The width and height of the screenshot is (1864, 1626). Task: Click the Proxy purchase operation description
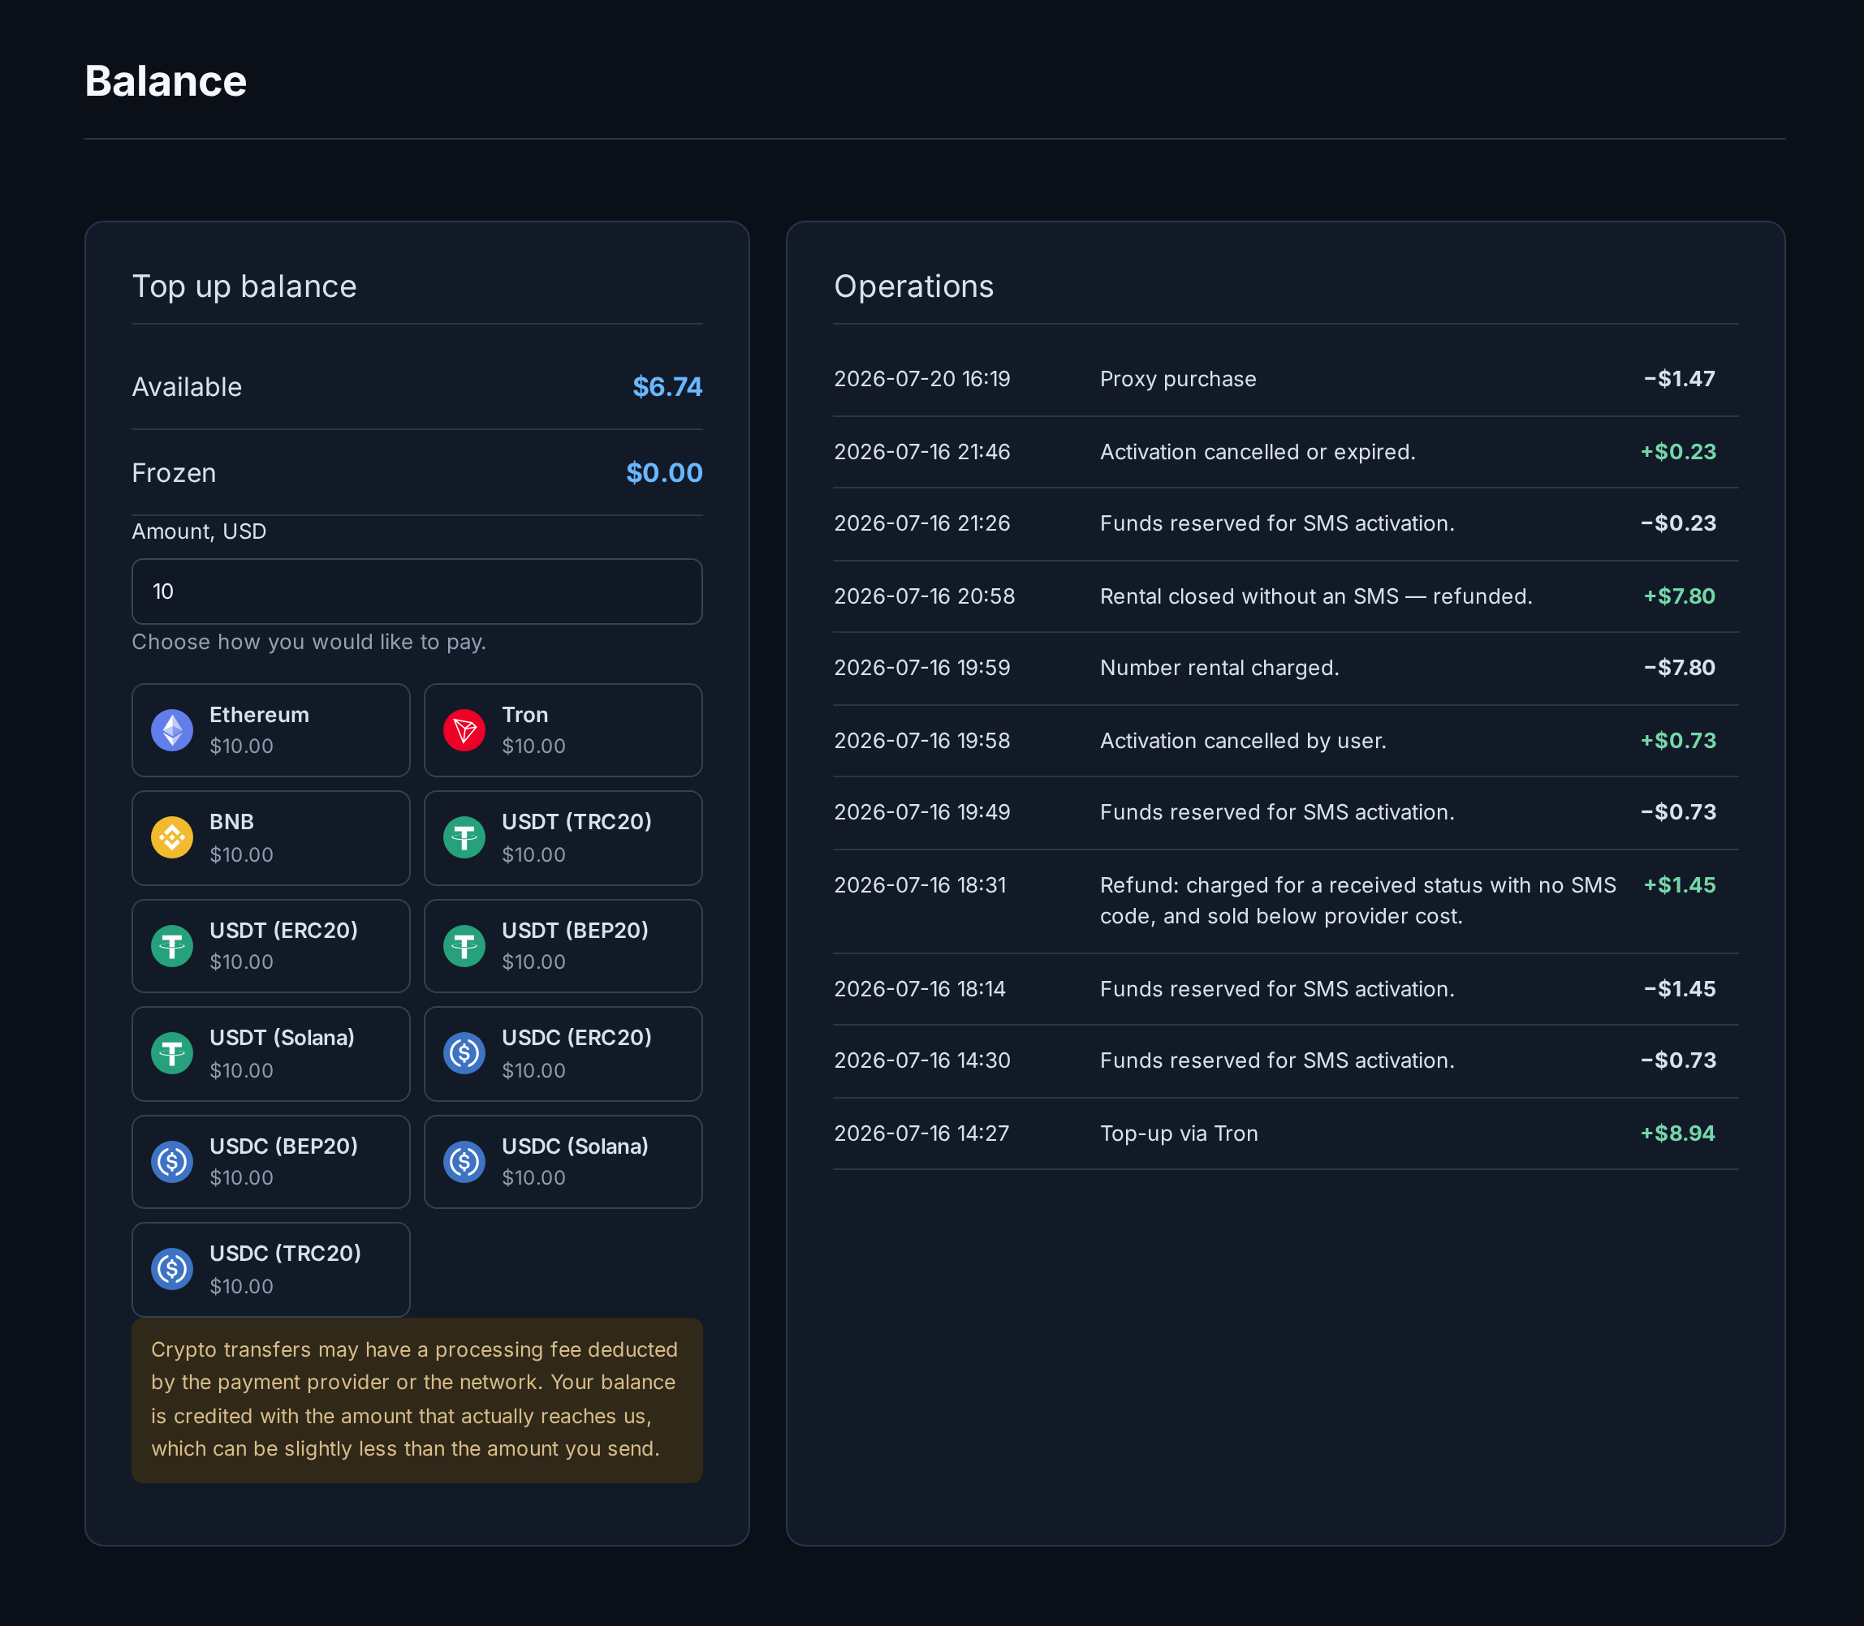(1178, 379)
